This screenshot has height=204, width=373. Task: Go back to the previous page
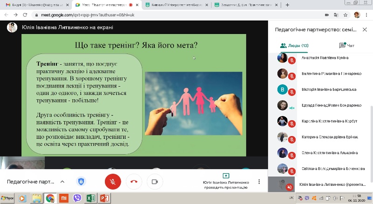(x=7, y=15)
